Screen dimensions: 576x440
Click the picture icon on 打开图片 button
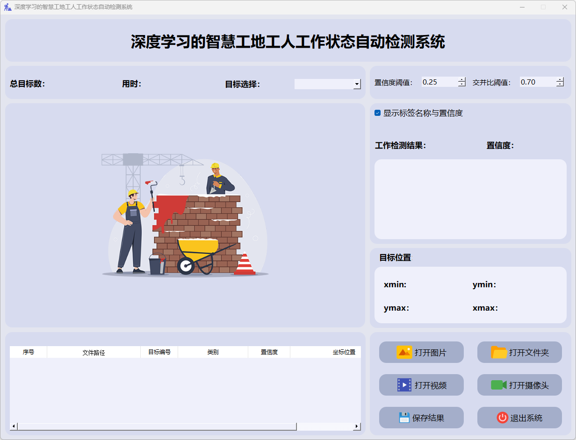(404, 352)
